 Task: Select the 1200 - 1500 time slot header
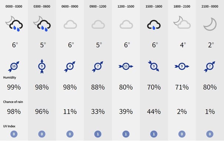click(x=126, y=6)
